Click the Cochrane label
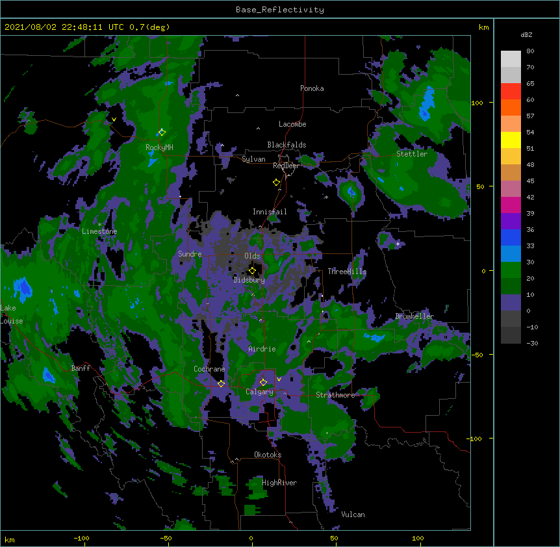This screenshot has width=560, height=547. pos(209,369)
